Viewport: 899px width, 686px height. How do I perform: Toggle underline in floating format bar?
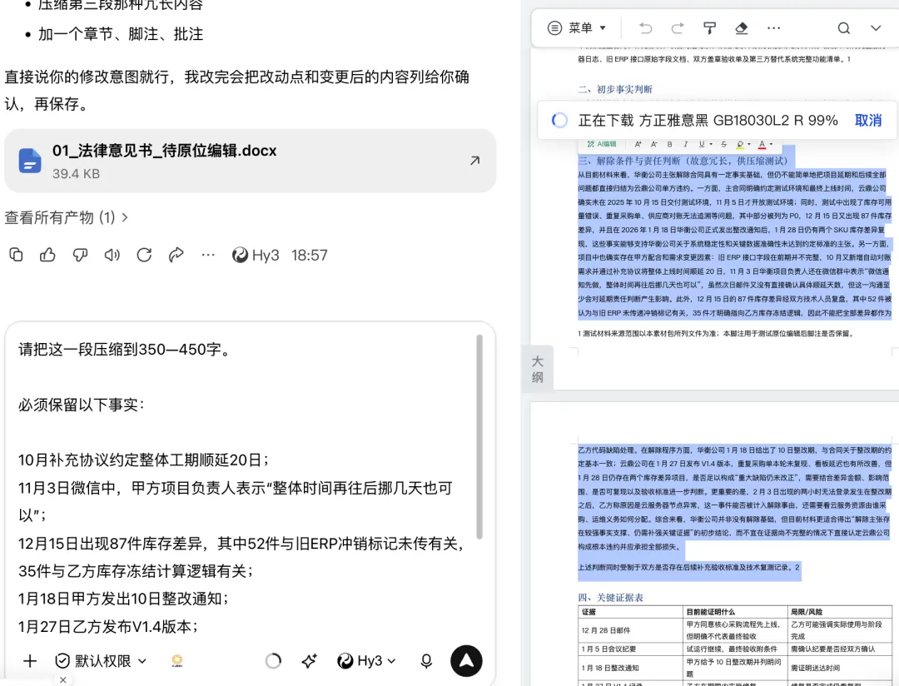coord(701,144)
